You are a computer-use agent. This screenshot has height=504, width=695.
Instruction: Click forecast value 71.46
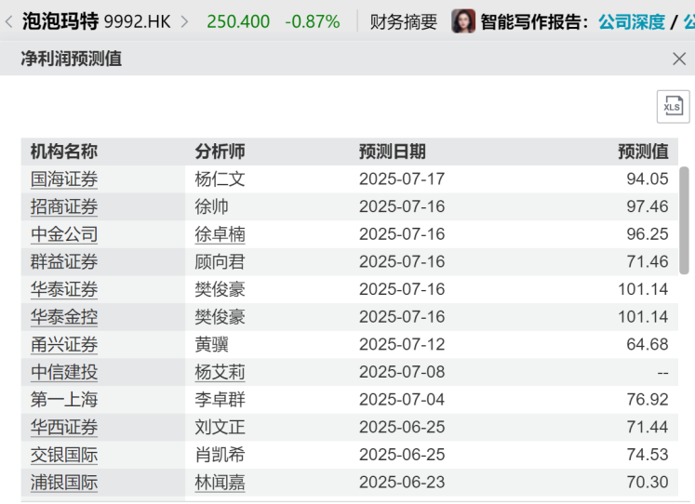tap(648, 261)
